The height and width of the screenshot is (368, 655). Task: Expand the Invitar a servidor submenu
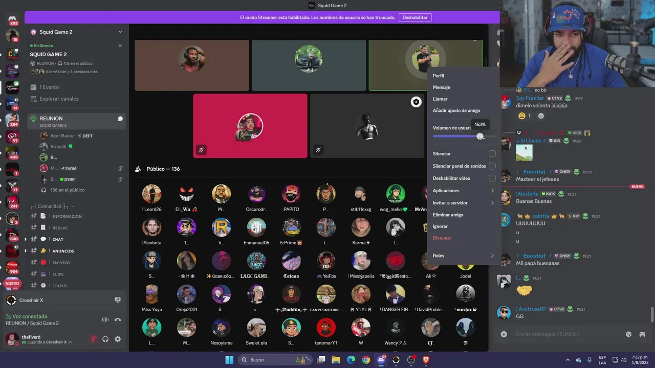[464, 203]
